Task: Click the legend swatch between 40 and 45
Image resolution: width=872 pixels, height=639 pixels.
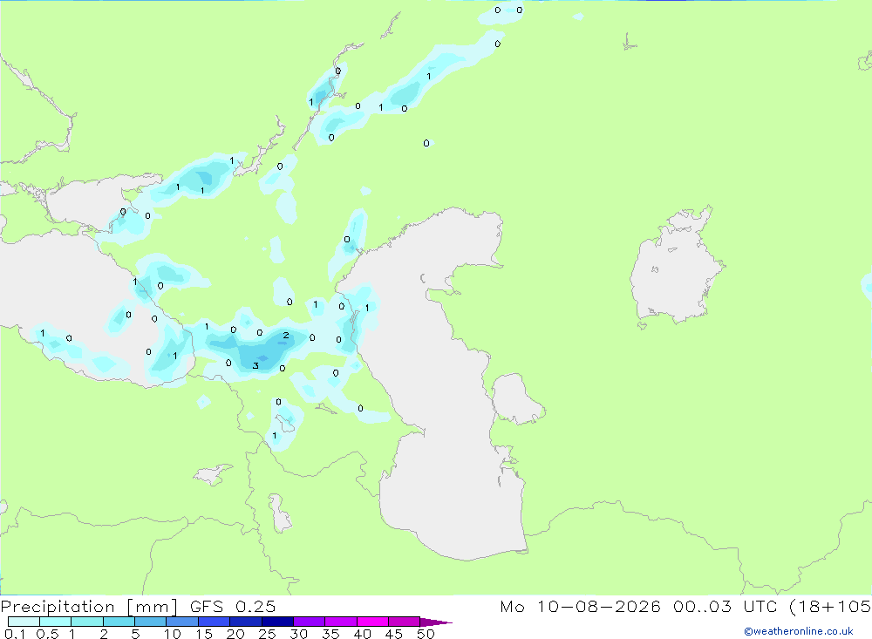Action: click(x=372, y=622)
